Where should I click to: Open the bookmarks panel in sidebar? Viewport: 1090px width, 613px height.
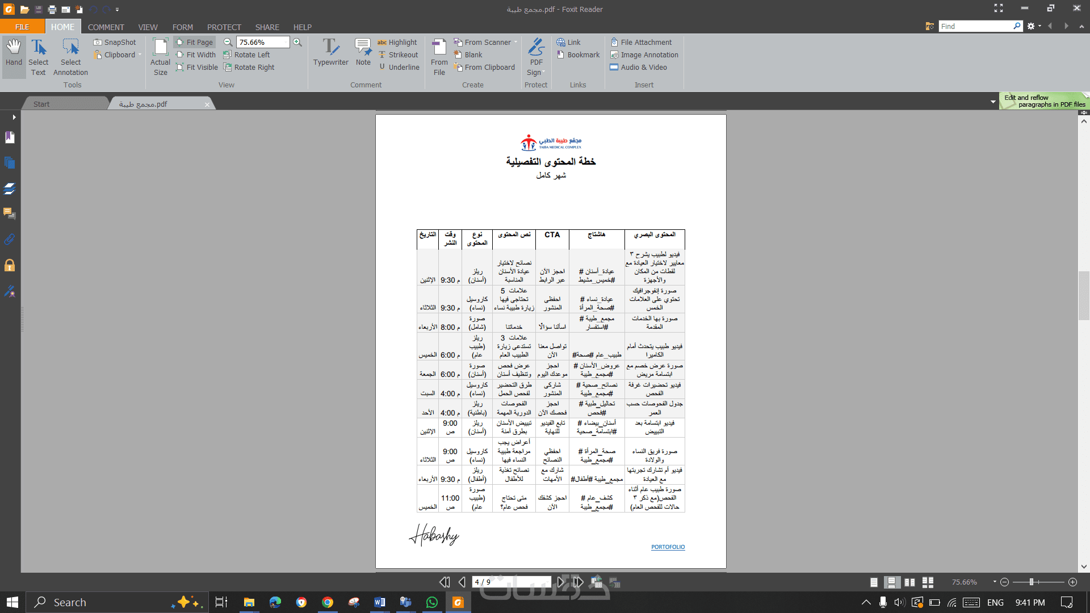(10, 138)
